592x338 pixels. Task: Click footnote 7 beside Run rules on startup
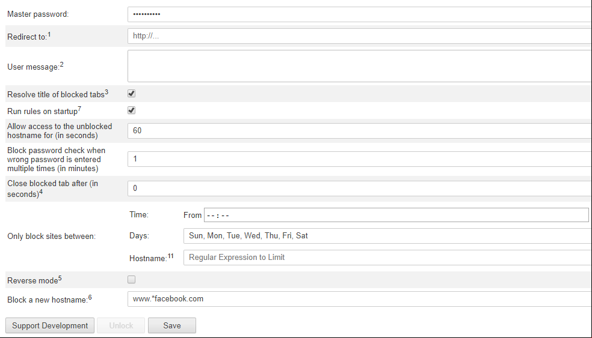(x=79, y=109)
